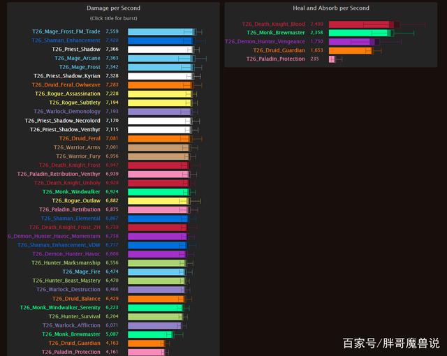Open the T26_Mage_Frost_FM_Trade profile link

coord(66,31)
